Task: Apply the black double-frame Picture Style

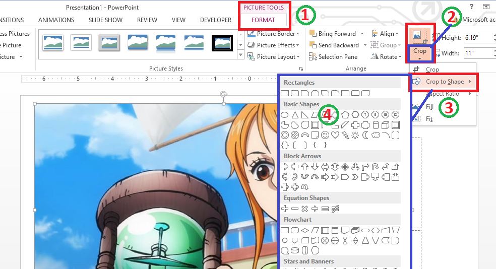Action: coord(222,43)
